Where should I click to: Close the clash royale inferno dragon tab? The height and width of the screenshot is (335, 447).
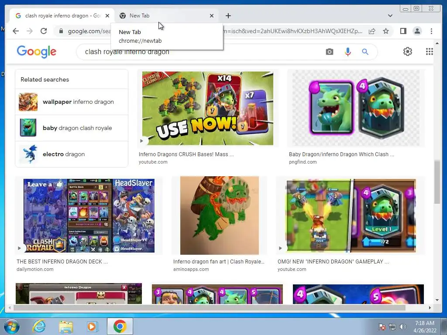pos(107,16)
